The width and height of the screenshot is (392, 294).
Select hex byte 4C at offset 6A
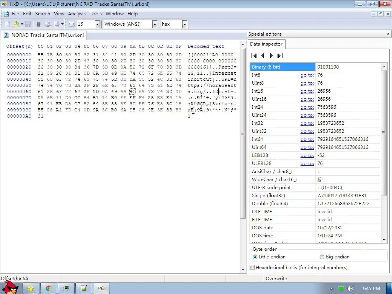[132, 91]
